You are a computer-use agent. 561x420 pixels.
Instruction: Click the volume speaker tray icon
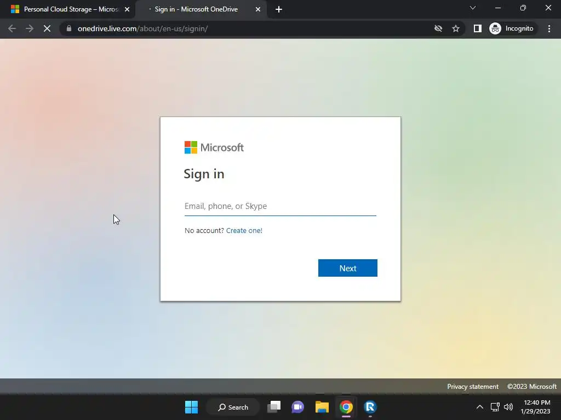[x=508, y=407]
